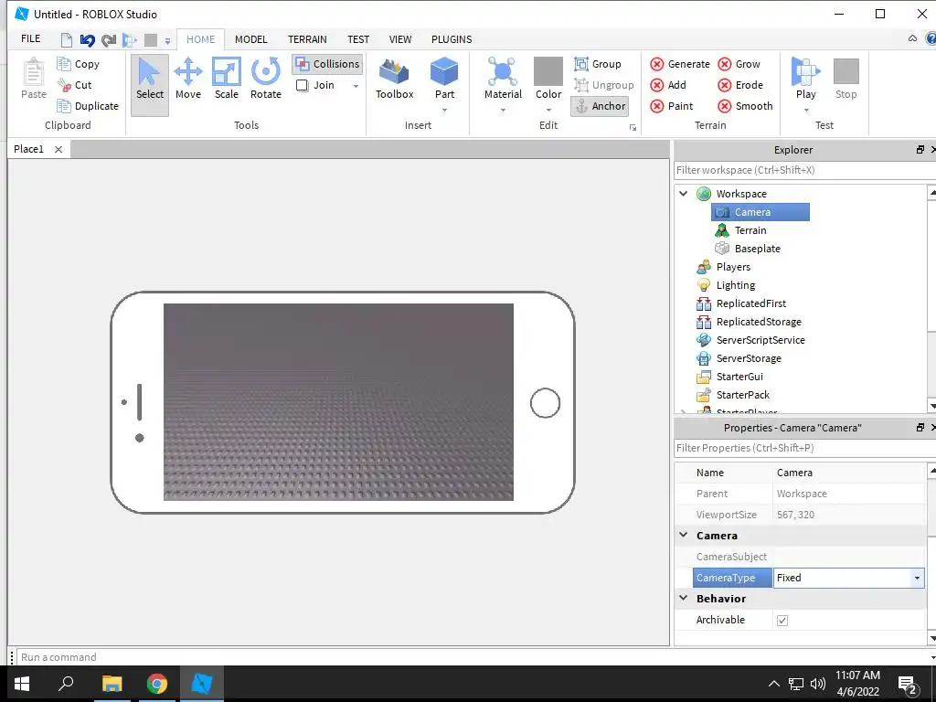
Task: Click the Run a command bar
Action: pos(474,657)
